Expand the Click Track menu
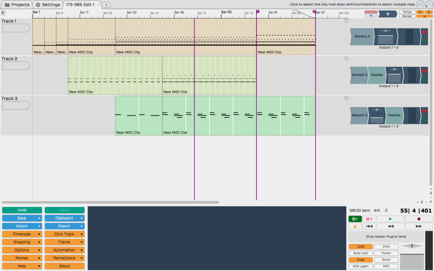The image size is (434, 271). tap(64, 234)
